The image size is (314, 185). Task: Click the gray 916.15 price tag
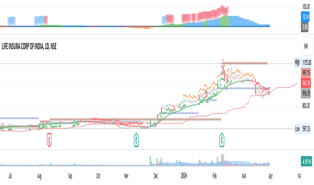coord(306,93)
